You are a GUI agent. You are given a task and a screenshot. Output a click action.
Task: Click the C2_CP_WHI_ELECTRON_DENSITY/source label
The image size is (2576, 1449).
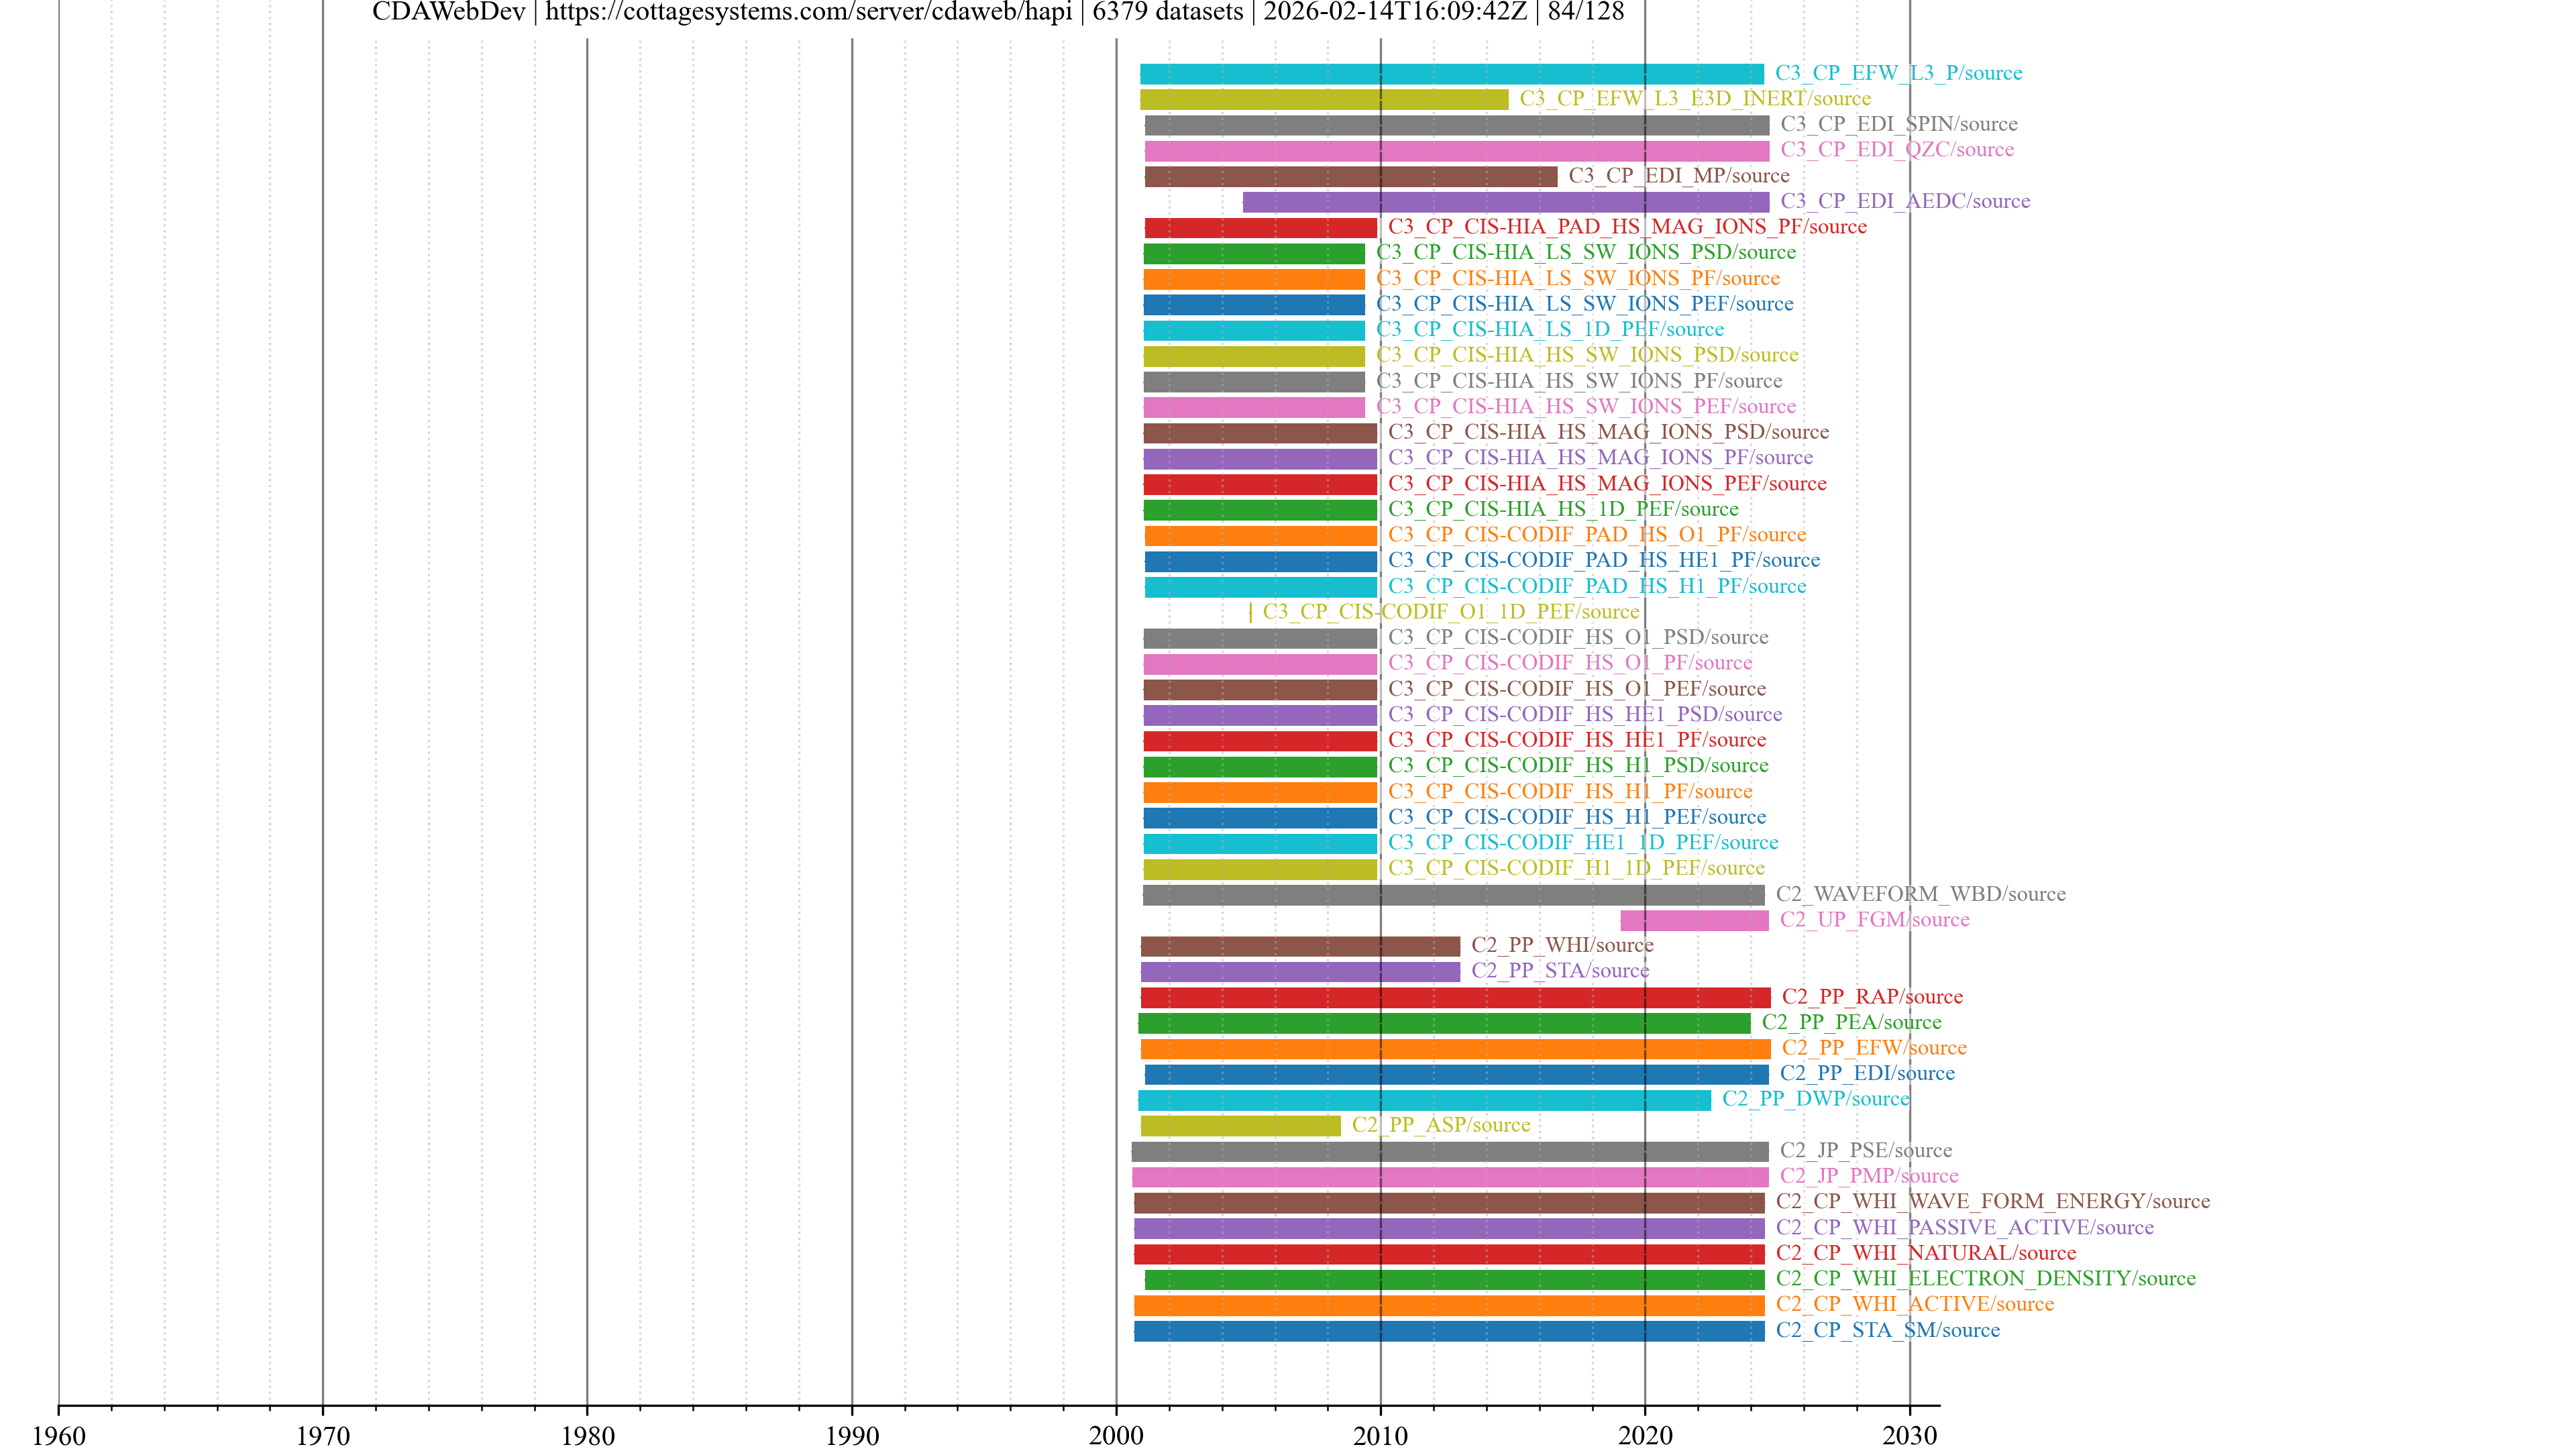[1985, 1278]
